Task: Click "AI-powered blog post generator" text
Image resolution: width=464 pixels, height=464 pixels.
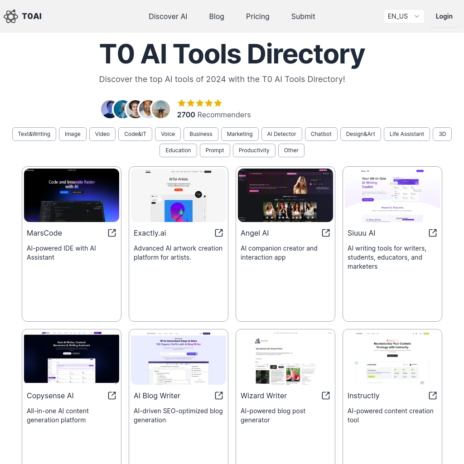Action: tap(273, 416)
